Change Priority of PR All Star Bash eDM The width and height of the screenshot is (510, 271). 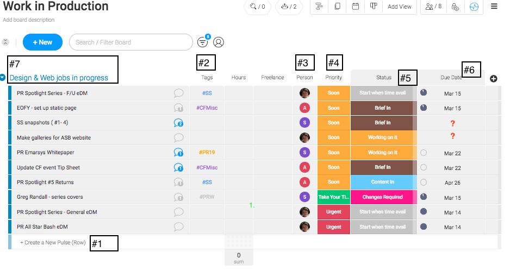click(334, 227)
